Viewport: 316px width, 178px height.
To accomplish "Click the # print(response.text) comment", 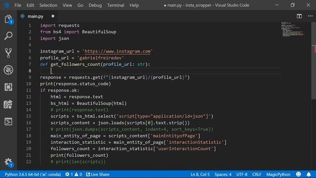I will click(x=79, y=110).
